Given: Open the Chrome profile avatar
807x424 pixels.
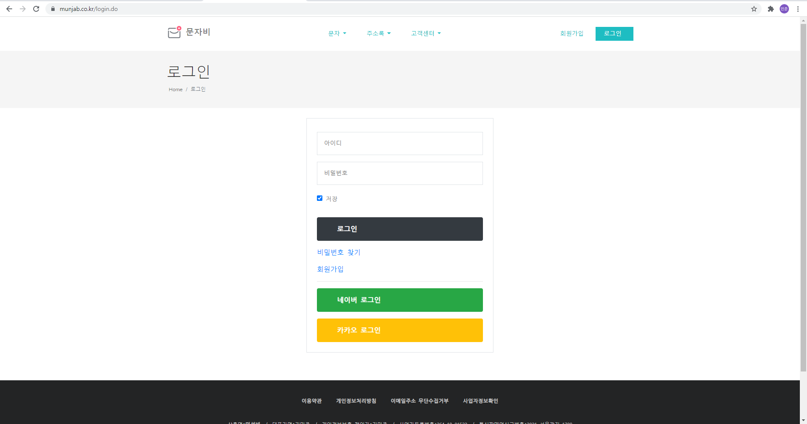Looking at the screenshot, I should (x=784, y=9).
